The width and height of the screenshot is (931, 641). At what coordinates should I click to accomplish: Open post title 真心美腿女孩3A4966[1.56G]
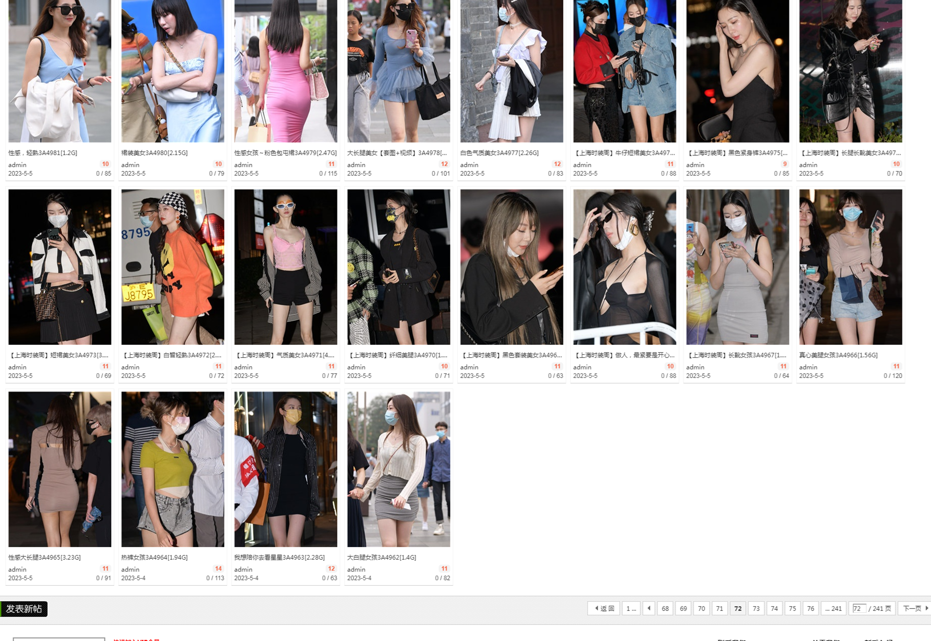point(838,355)
